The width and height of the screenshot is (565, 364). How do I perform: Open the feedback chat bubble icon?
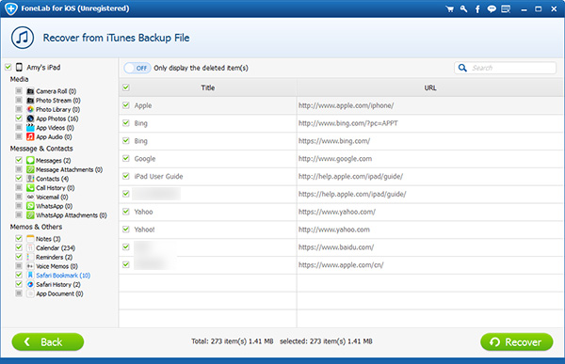coord(492,9)
